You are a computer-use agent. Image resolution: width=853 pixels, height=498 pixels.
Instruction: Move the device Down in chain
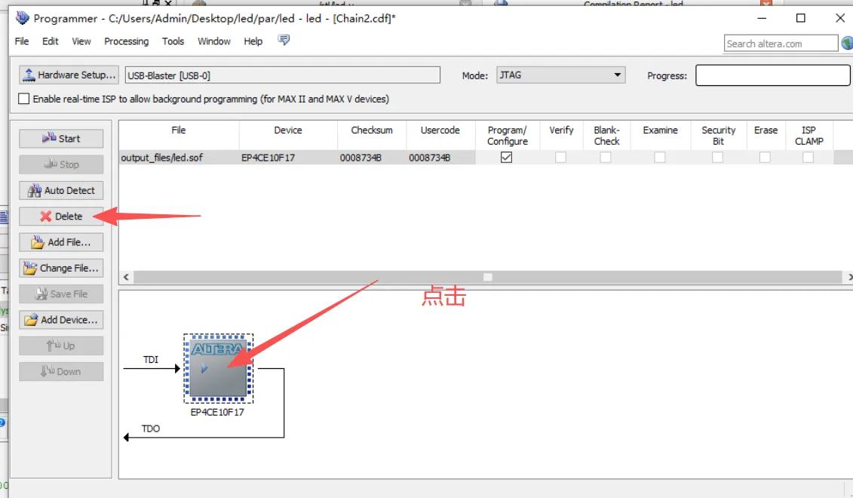(61, 372)
